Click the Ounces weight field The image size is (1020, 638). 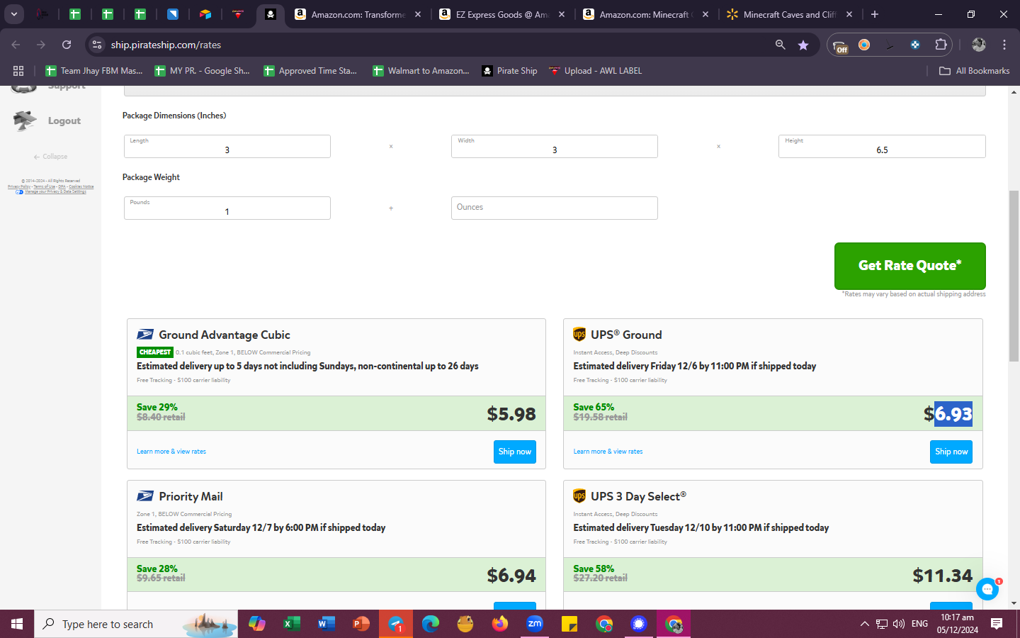coord(555,208)
